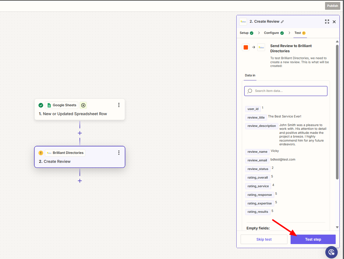Screen dimensions: 344x259
Task: Click the panel scrollbar down arrow
Action: (x=337, y=227)
